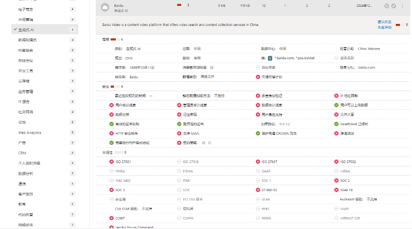Click the red X icon beside HTTP 安全标头
Image resolution: width=412 pixels, height=229 pixels.
pyautogui.click(x=112, y=134)
